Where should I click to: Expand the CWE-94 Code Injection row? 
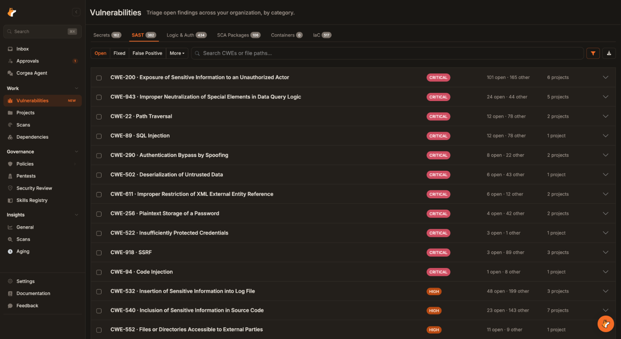tap(606, 272)
